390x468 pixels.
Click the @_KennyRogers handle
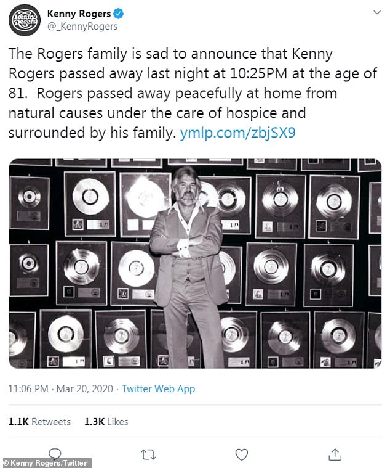82,27
